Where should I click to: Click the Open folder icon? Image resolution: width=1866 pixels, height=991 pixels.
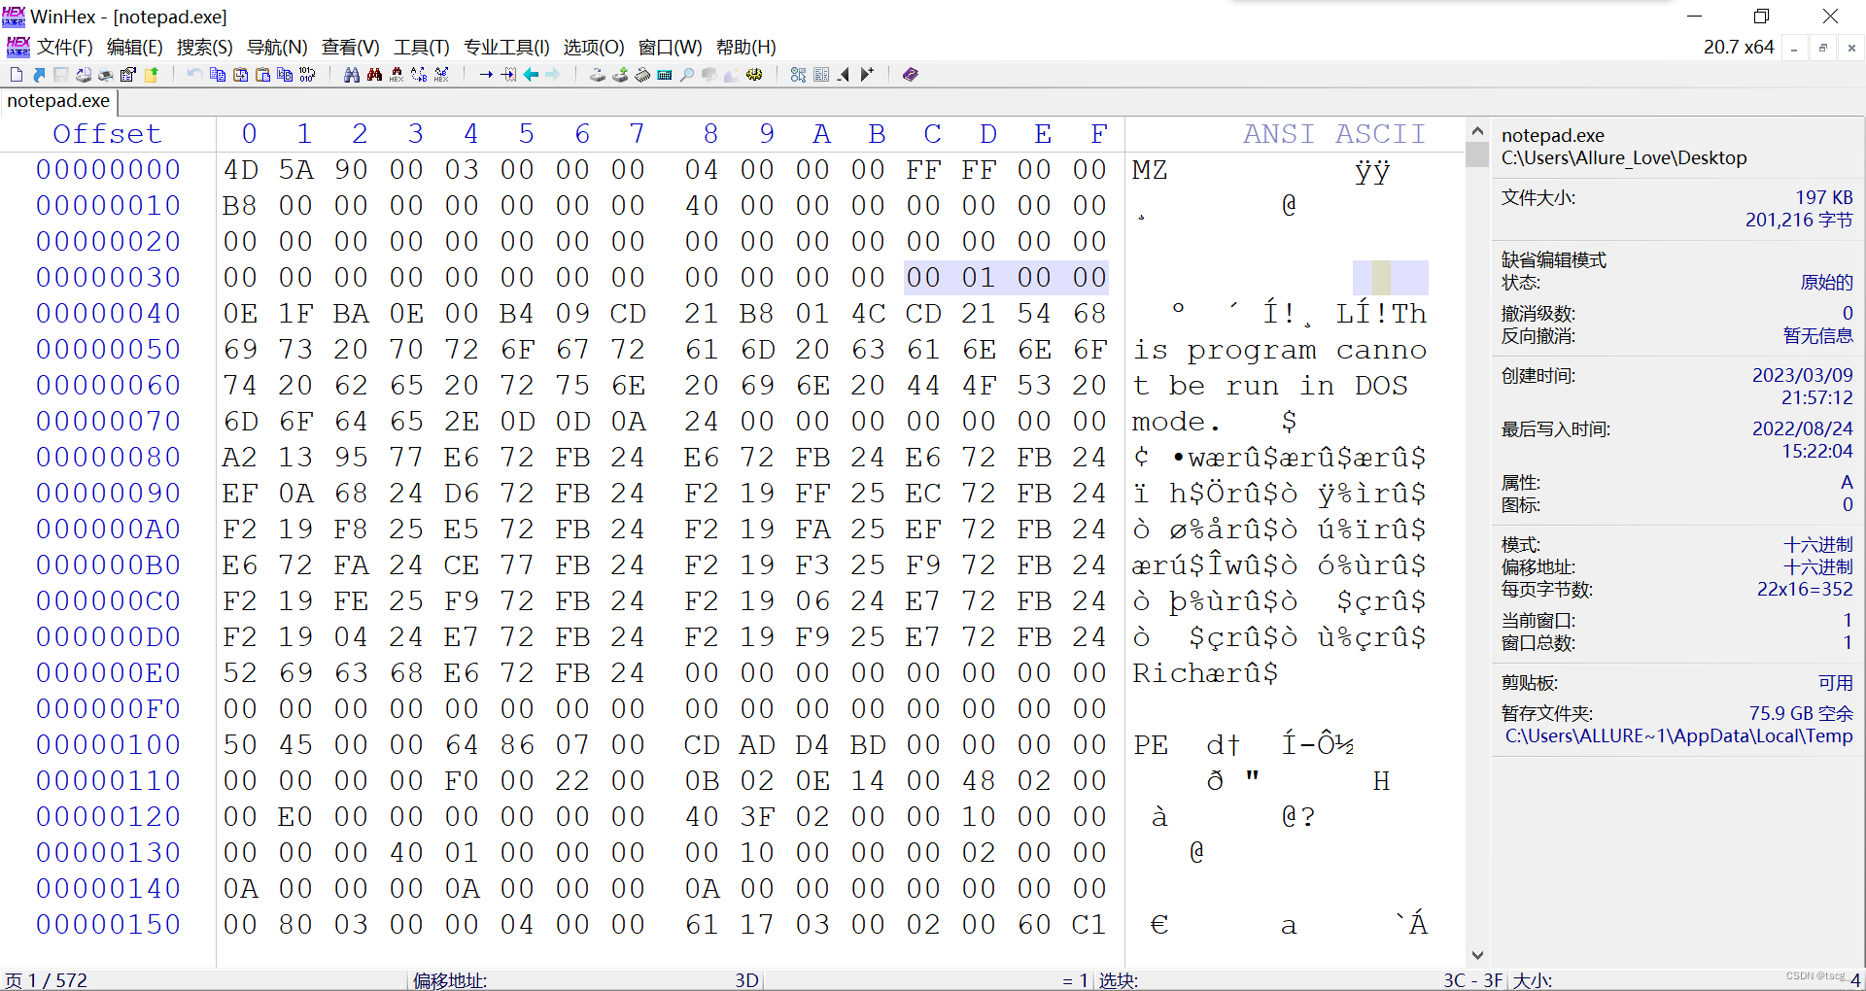coord(152,75)
